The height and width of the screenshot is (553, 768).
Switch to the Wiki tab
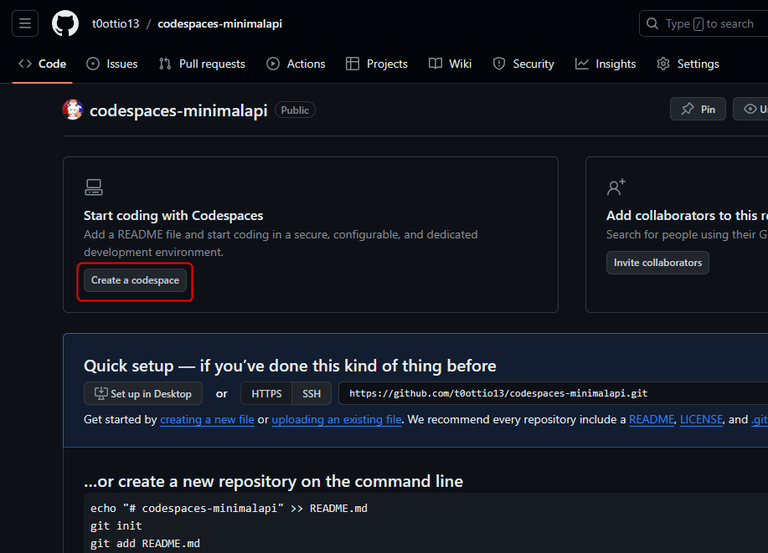450,64
